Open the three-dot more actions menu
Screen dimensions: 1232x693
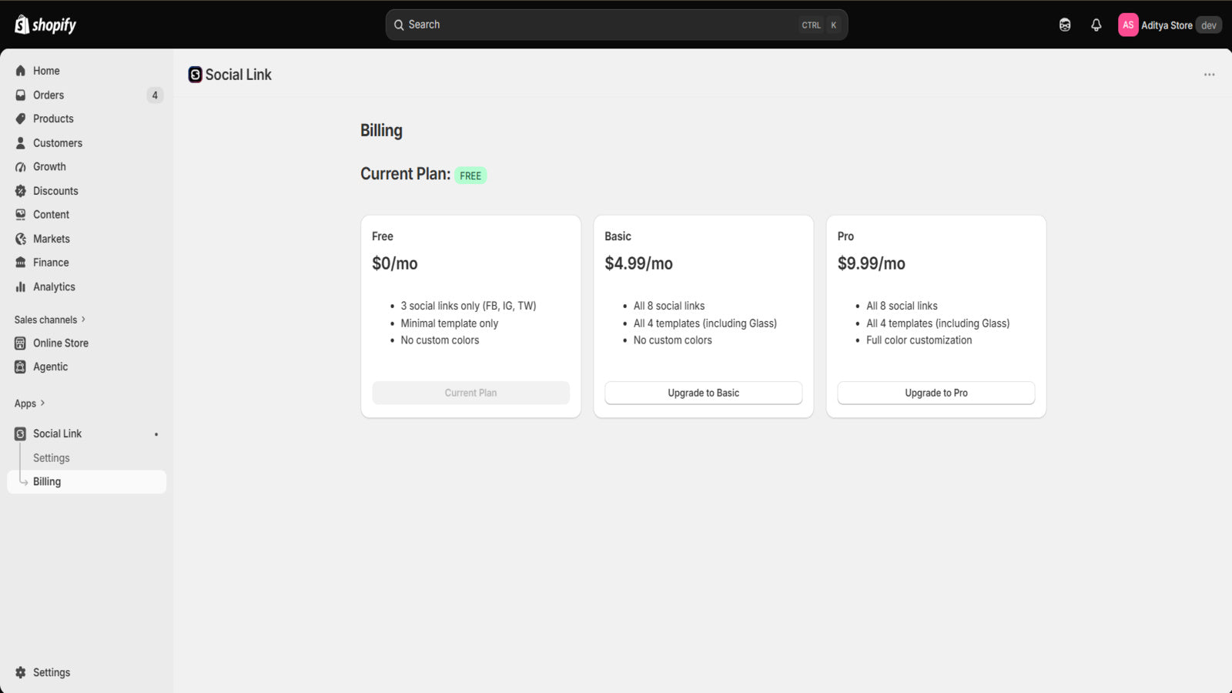(1209, 75)
